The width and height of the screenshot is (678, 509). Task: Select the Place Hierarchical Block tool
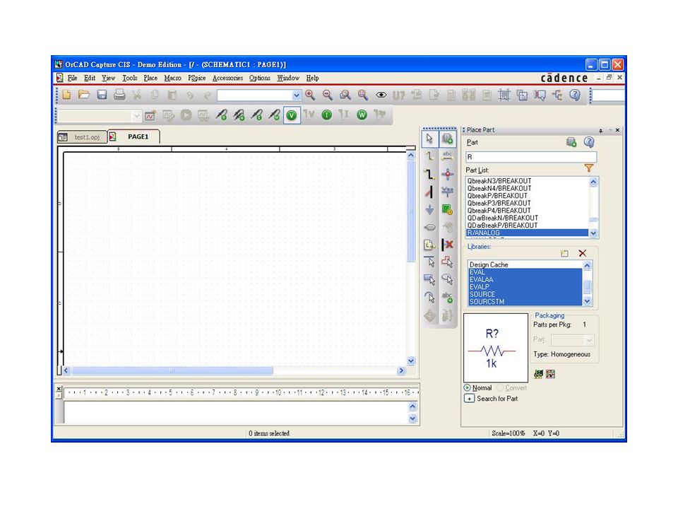(x=448, y=209)
